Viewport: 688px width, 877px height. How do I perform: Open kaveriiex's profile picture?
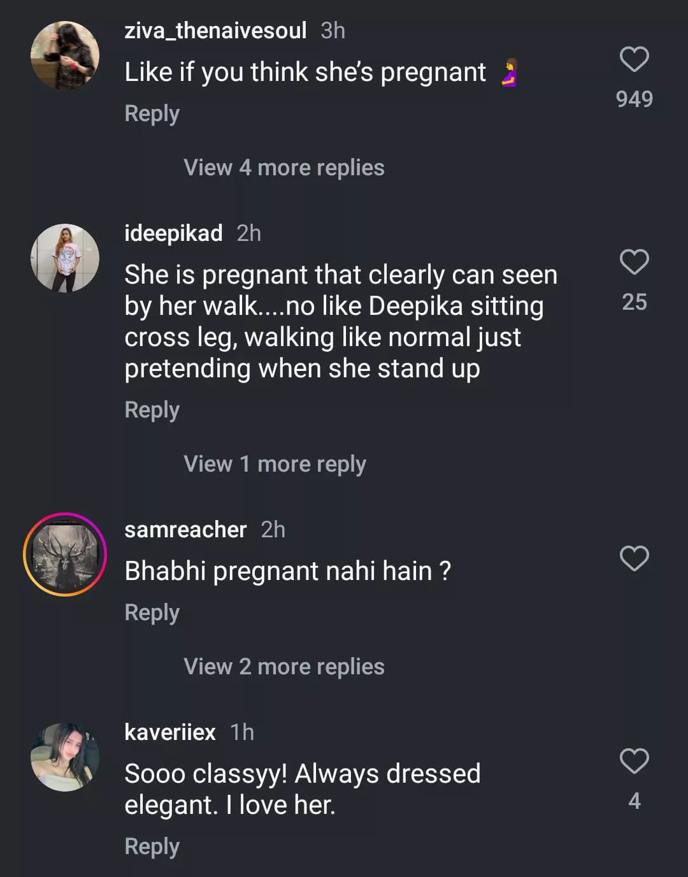point(65,757)
